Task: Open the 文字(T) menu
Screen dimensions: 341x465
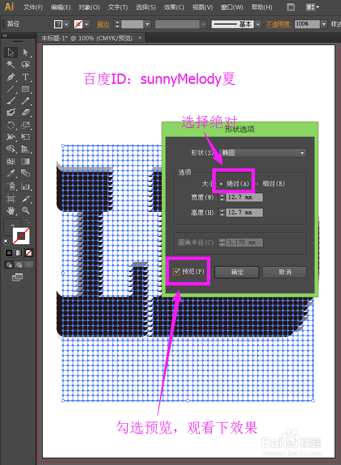Action: pyautogui.click(x=117, y=7)
